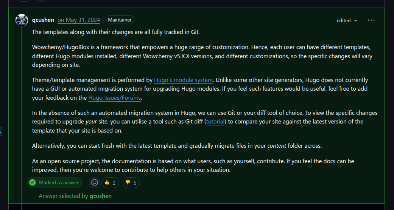Click the partial circular icon at left edge
This screenshot has width=394, height=210.
[1, 132]
